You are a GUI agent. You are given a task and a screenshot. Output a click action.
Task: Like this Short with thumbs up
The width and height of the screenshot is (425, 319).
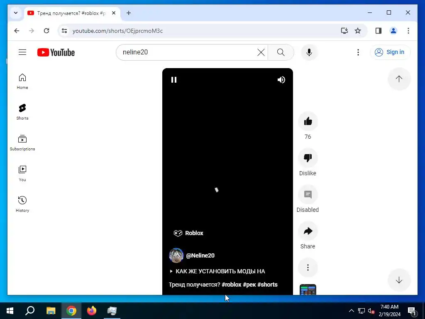point(308,121)
